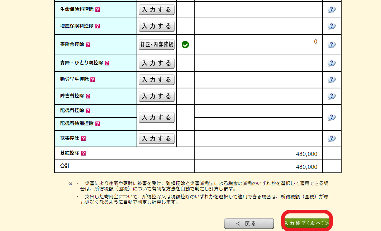The height and width of the screenshot is (231, 381).
Task: Click 基礎控除 amount 480,000
Action: tap(306, 154)
